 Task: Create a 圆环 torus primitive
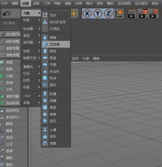coord(56,85)
